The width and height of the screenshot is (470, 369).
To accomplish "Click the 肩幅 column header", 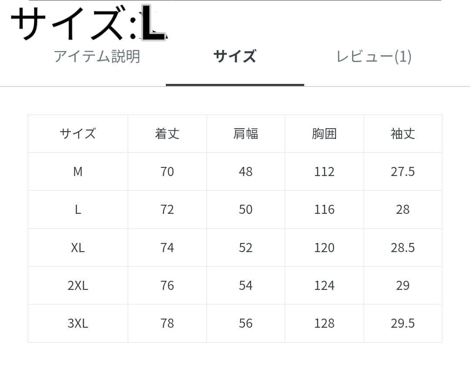I will pyautogui.click(x=245, y=133).
